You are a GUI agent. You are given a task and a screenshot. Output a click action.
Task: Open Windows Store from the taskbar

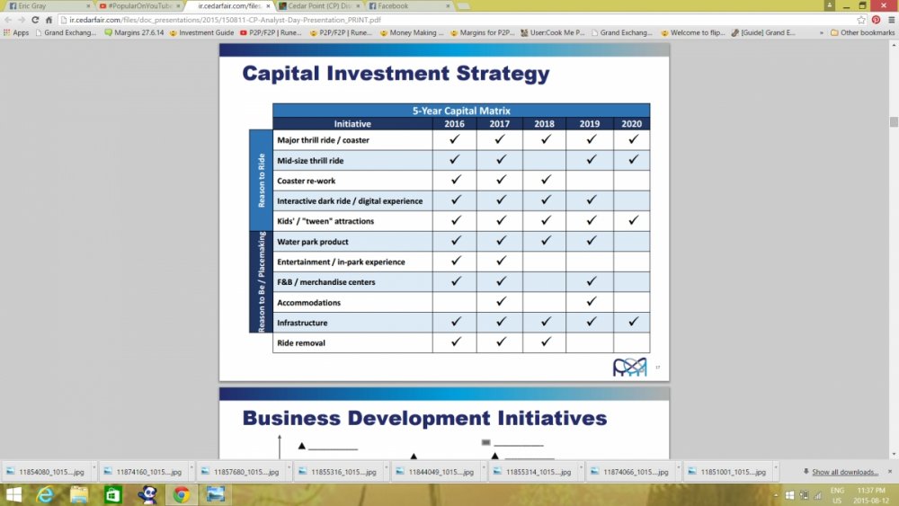pos(113,493)
